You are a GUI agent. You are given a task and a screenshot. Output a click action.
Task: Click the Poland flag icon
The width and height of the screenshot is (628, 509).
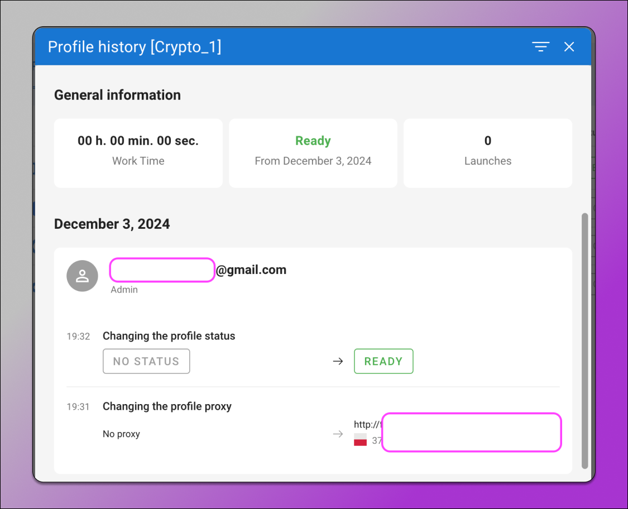coord(360,440)
